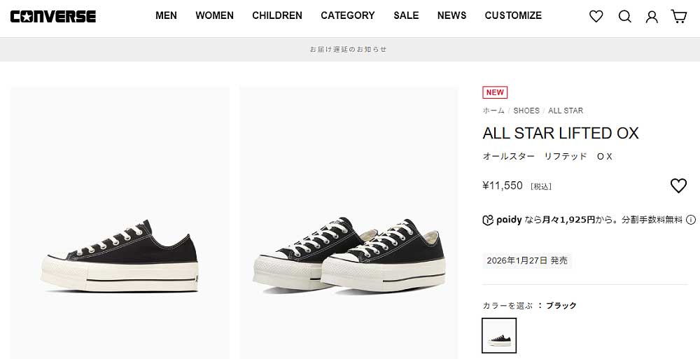Viewport: 700px width, 359px height.
Task: Click the SHOES breadcrumb link
Action: (x=526, y=111)
